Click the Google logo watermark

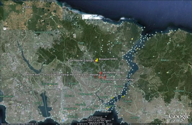pos(179,116)
